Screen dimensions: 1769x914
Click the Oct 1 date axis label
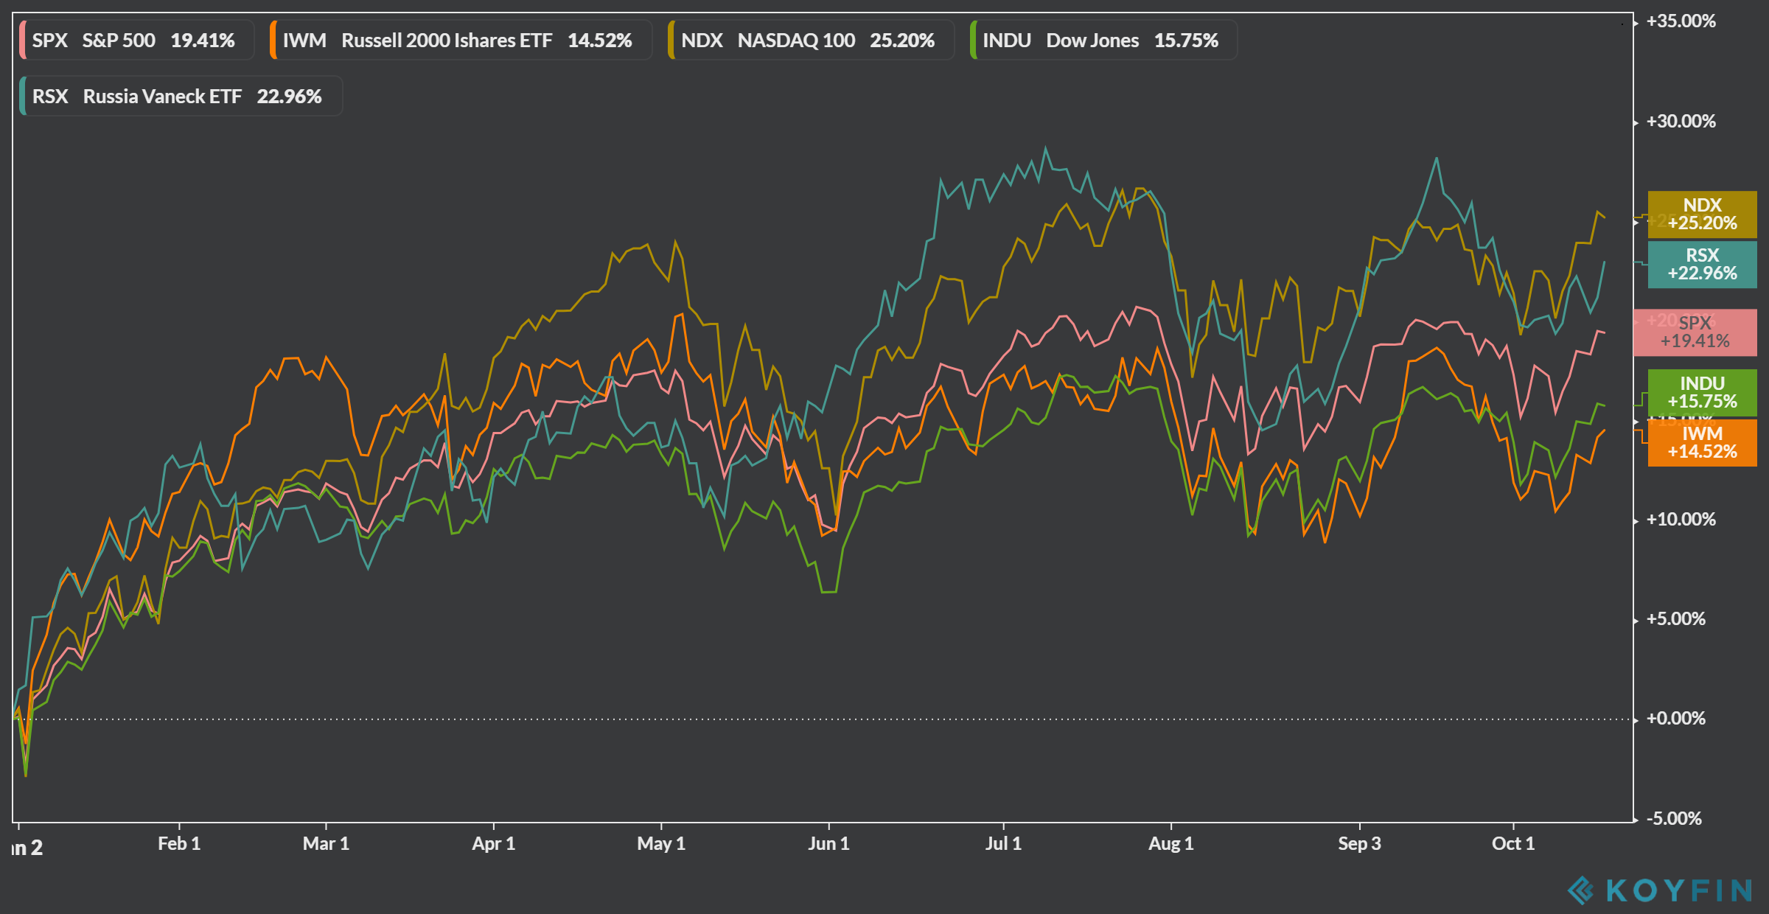click(x=1513, y=844)
